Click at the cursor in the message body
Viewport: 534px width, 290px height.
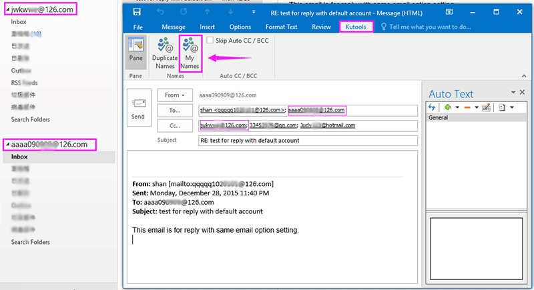click(x=133, y=239)
